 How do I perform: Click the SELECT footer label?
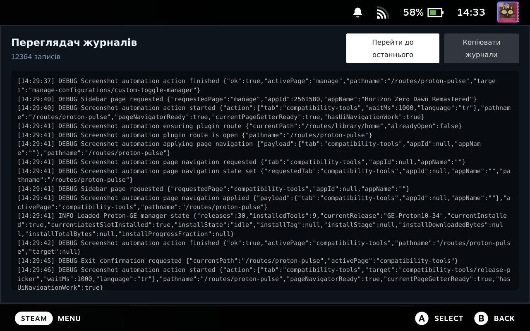[x=449, y=319]
